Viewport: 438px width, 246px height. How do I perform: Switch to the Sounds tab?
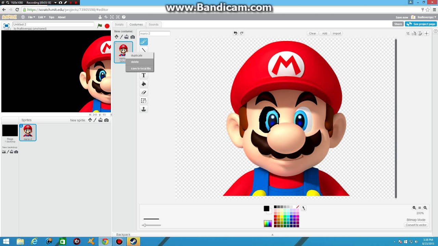click(x=154, y=25)
